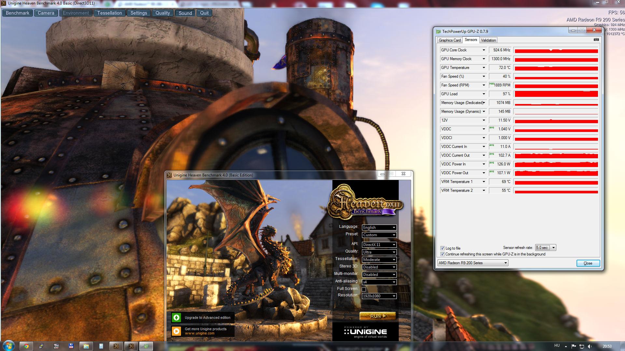This screenshot has height=351, width=625.
Task: Show hidden tray icons arrow
Action: coord(566,346)
